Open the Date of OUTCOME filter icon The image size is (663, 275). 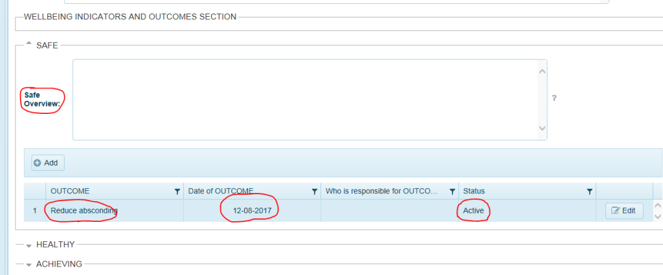click(x=314, y=192)
